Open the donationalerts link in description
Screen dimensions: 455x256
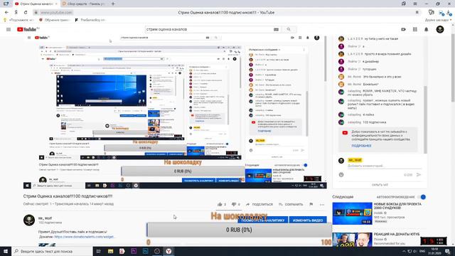point(85,237)
